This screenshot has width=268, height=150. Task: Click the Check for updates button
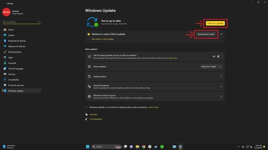coord(215,23)
